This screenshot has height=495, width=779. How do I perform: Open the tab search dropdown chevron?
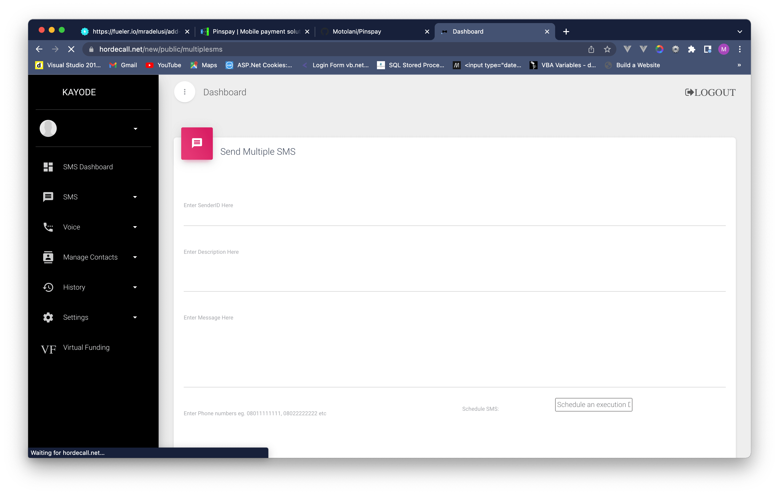[x=740, y=31]
